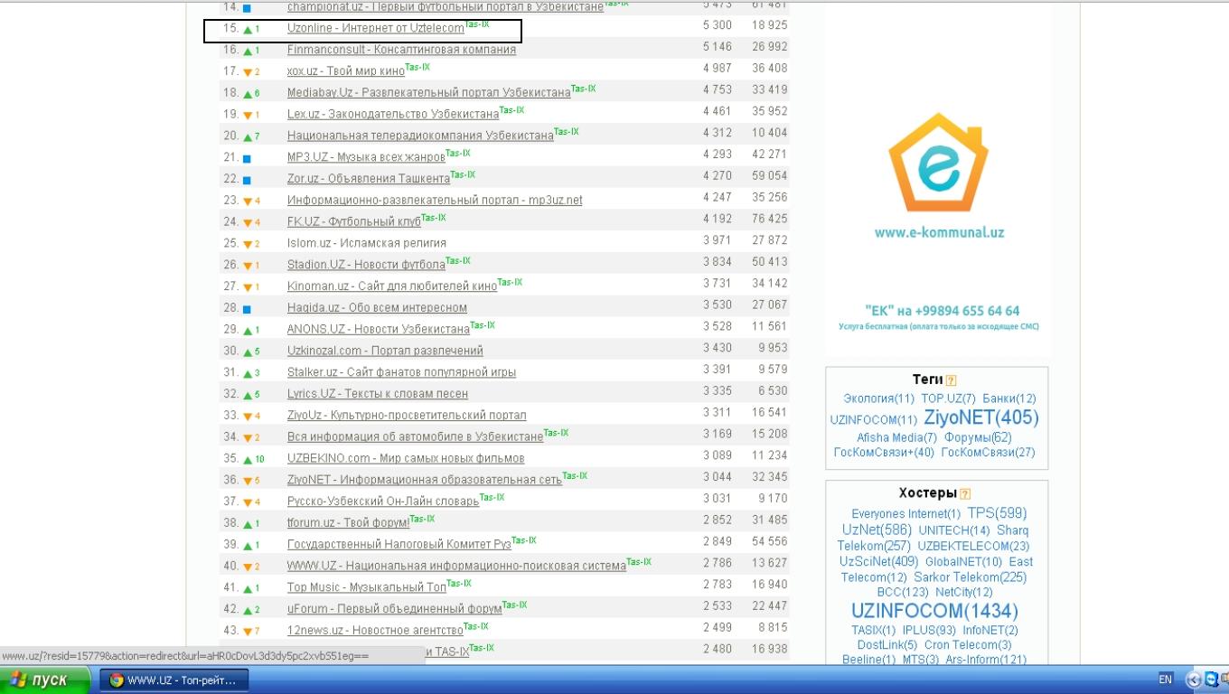Filter by hoster Sarkor Telekom(225)
Image resolution: width=1229 pixels, height=694 pixels.
[970, 577]
